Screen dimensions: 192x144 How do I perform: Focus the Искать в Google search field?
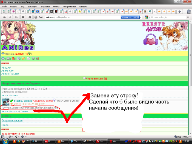coord(168,17)
